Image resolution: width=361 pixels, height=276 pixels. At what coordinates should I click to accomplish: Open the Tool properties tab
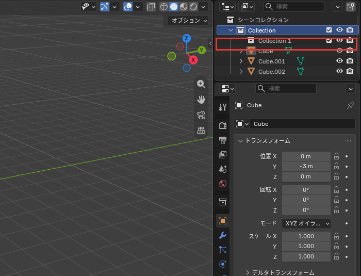point(223,107)
